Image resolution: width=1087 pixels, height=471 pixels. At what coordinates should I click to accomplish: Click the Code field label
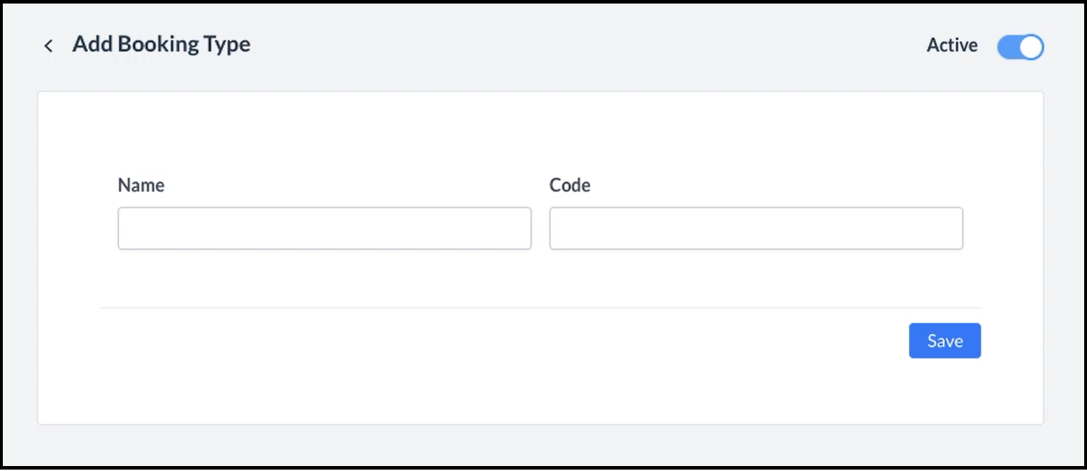coord(569,185)
